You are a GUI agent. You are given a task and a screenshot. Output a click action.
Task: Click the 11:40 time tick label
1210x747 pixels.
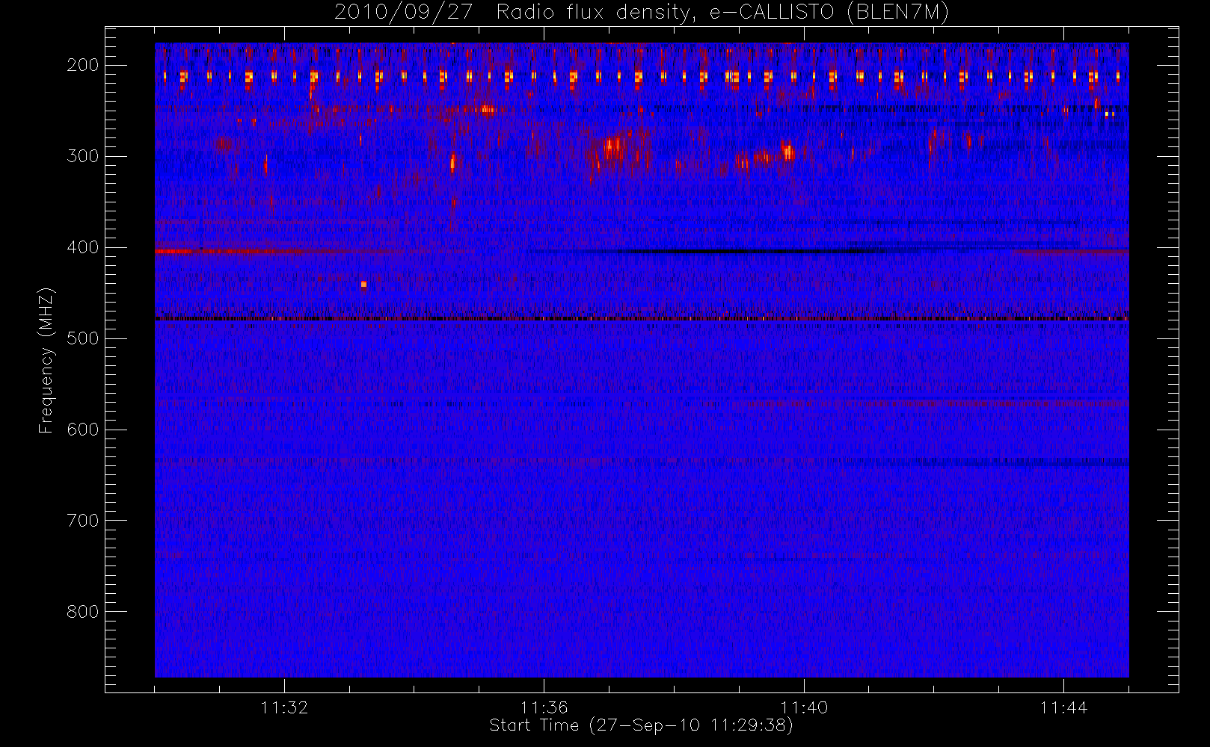[x=804, y=707]
